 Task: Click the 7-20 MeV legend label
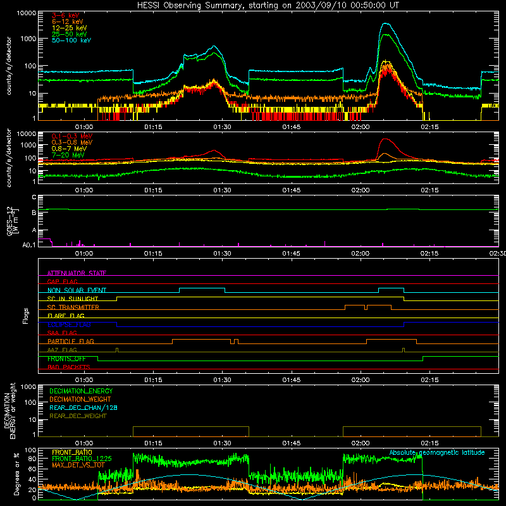click(68, 155)
